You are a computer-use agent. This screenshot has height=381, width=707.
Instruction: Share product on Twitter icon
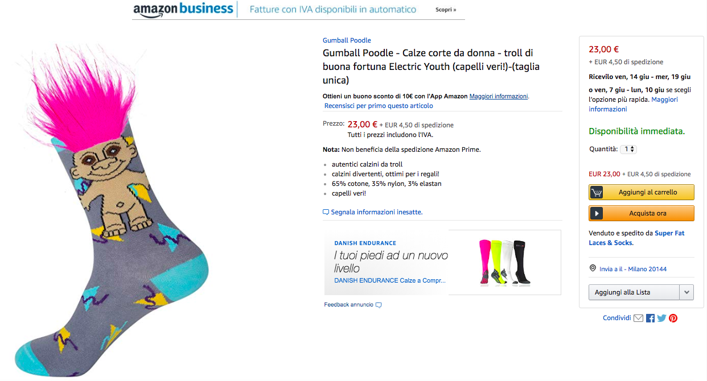tap(661, 318)
